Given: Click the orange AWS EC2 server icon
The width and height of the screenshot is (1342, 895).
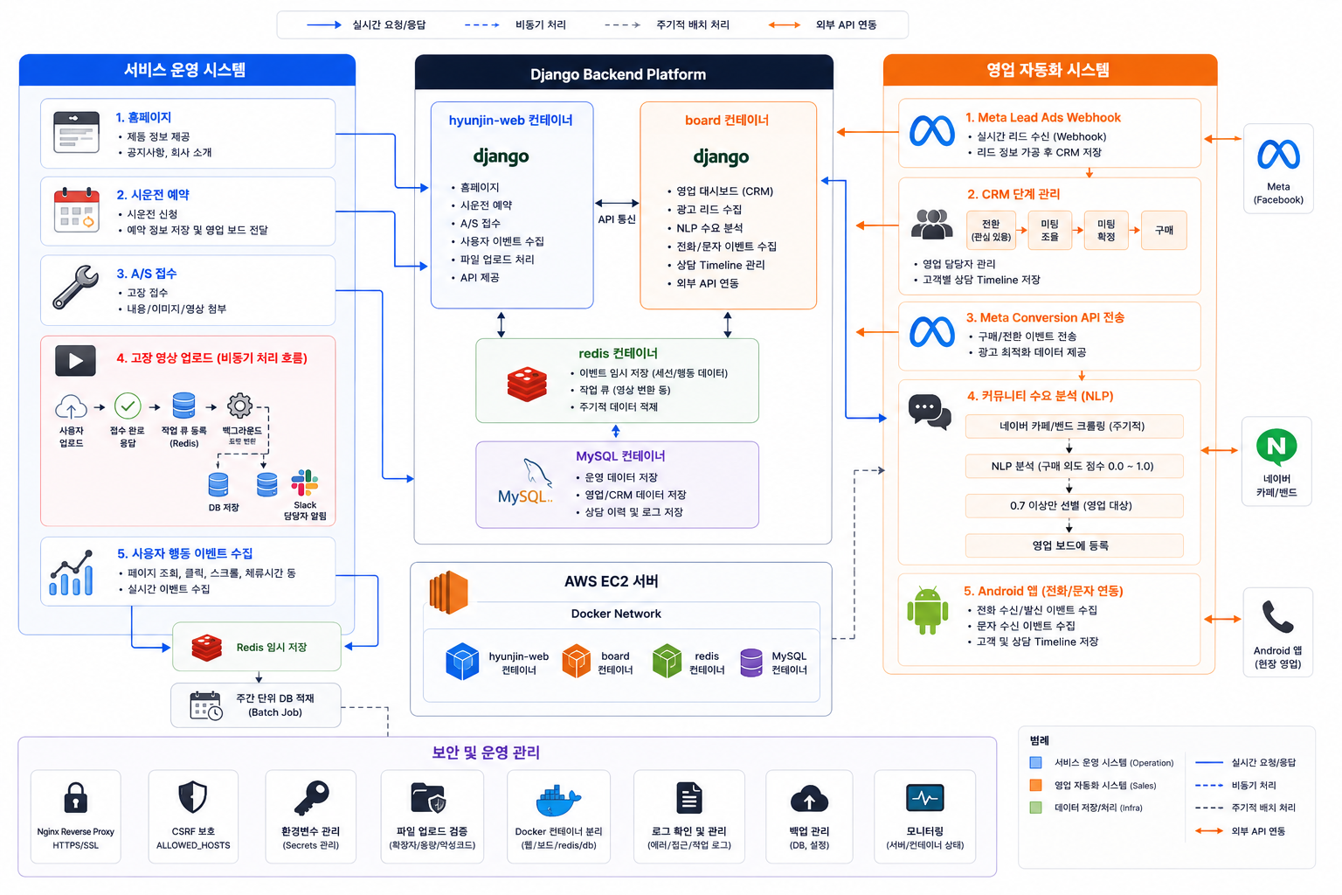Looking at the screenshot, I should [448, 592].
